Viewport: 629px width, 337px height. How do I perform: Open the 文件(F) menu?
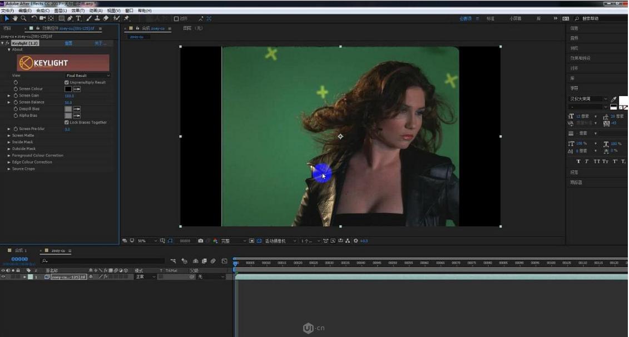point(7,11)
